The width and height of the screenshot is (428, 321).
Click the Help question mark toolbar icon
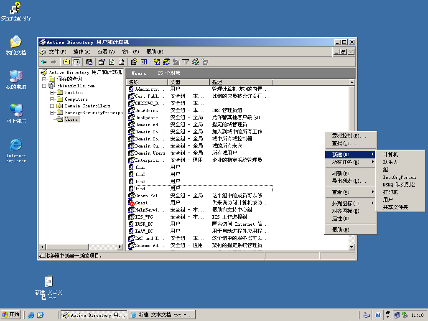[x=134, y=62]
